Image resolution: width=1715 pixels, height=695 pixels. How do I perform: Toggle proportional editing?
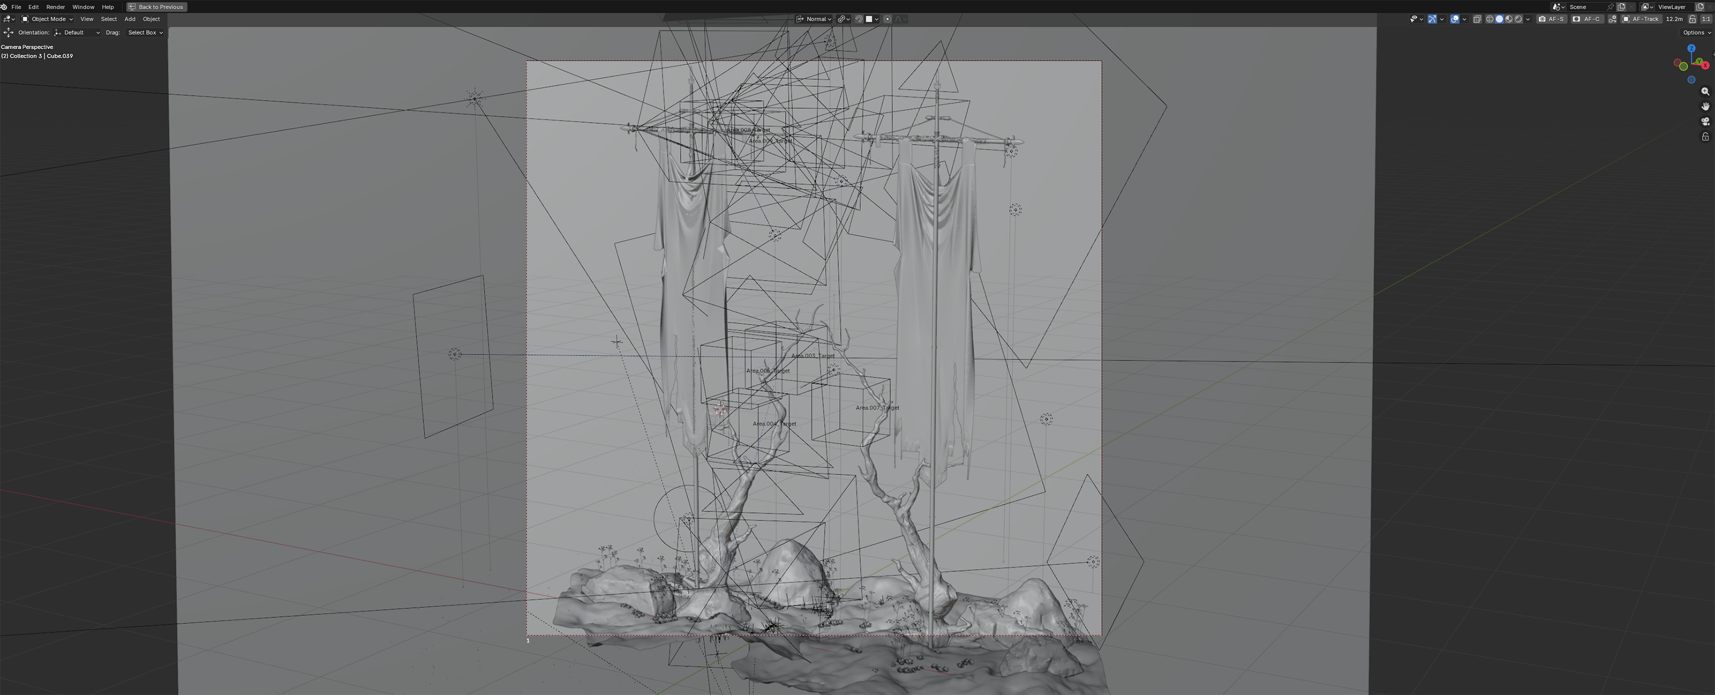click(x=888, y=19)
